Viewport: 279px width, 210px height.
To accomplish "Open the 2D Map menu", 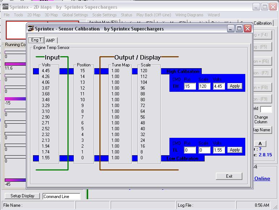I will [x=34, y=15].
